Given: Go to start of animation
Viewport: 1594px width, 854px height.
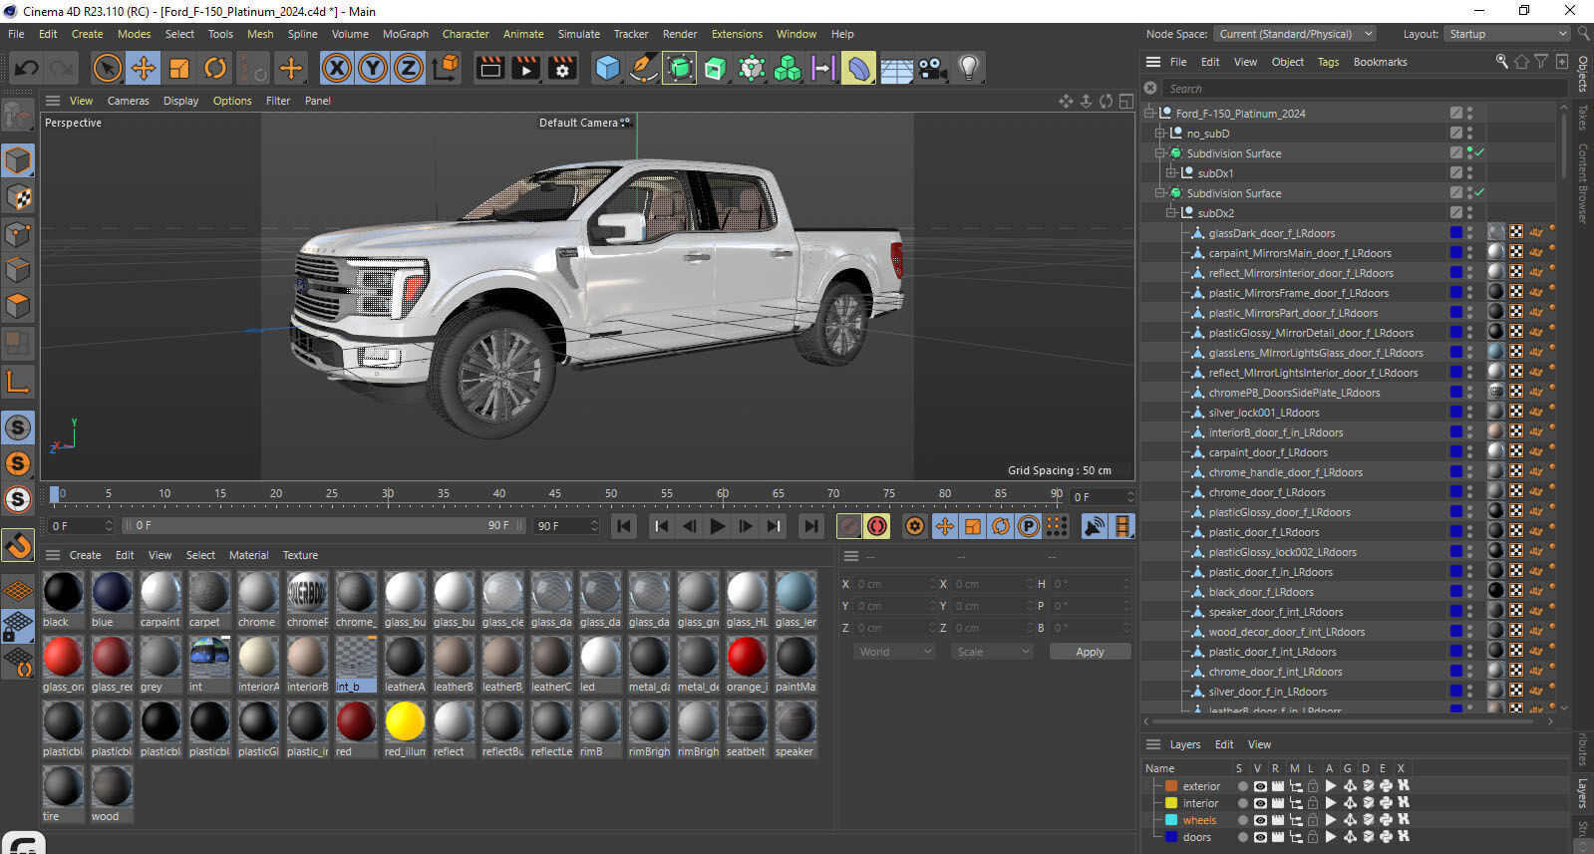Looking at the screenshot, I should tap(624, 526).
